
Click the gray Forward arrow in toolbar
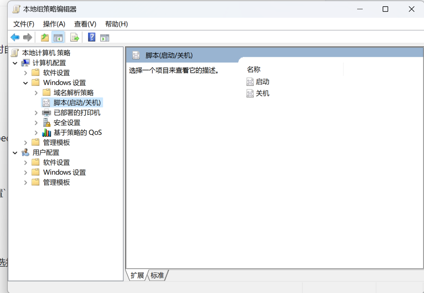click(28, 37)
